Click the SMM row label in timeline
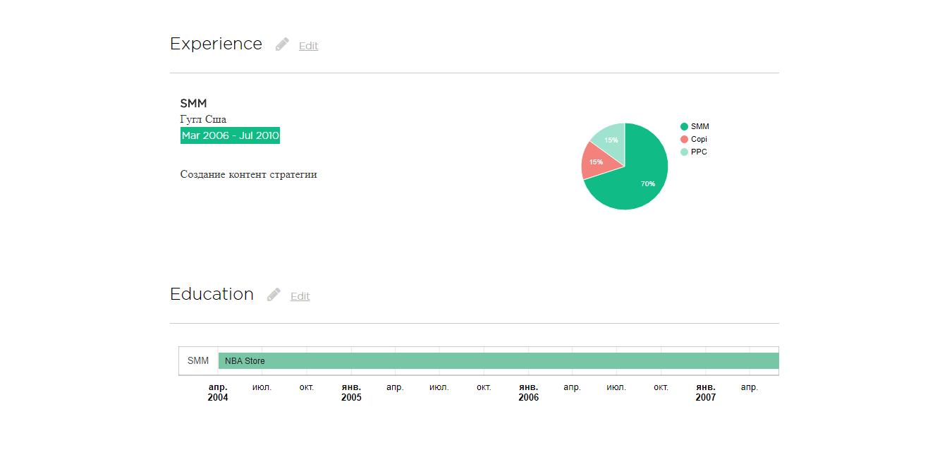The width and height of the screenshot is (947, 450). pos(198,361)
